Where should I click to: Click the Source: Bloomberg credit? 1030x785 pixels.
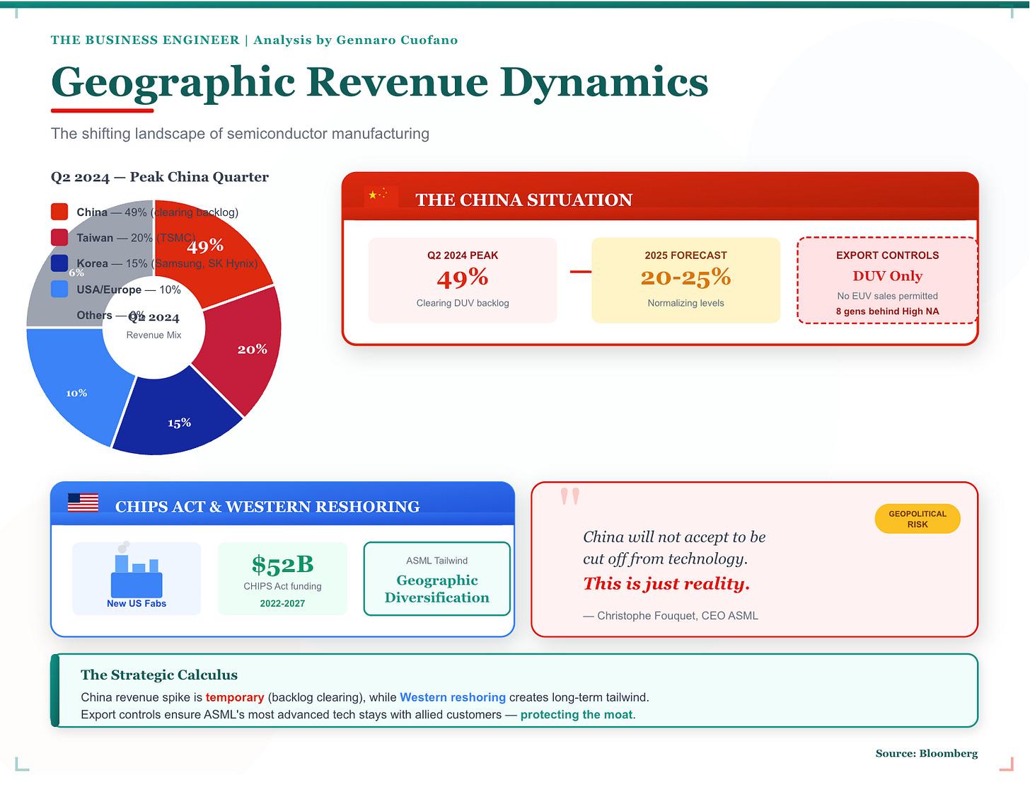click(x=926, y=753)
